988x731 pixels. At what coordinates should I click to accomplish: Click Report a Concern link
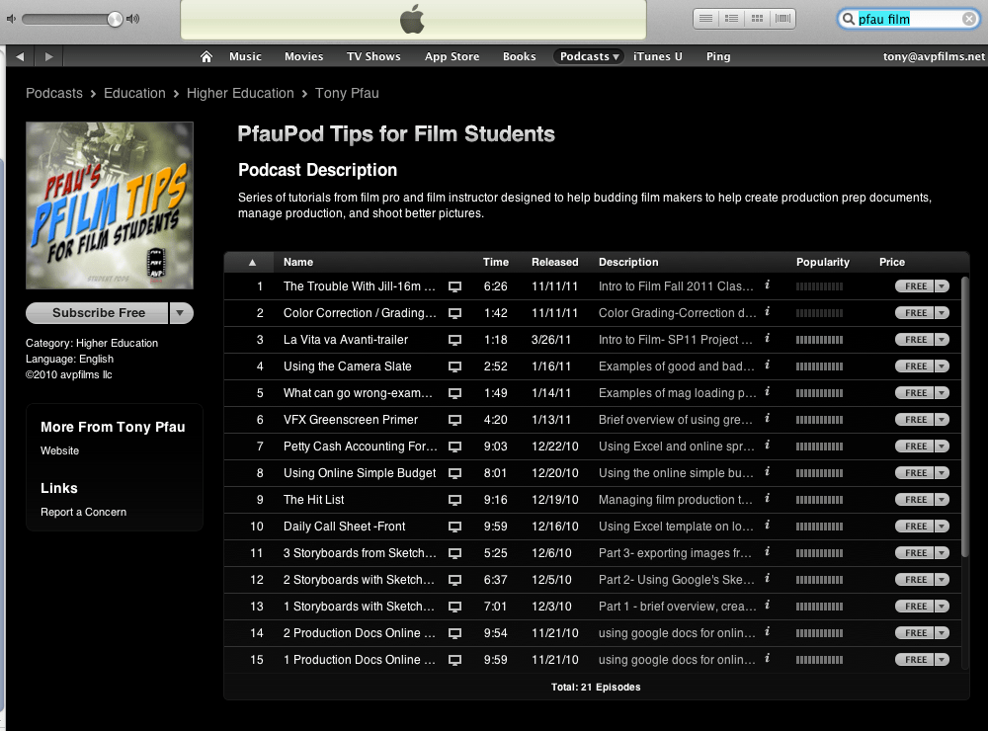[x=83, y=513]
